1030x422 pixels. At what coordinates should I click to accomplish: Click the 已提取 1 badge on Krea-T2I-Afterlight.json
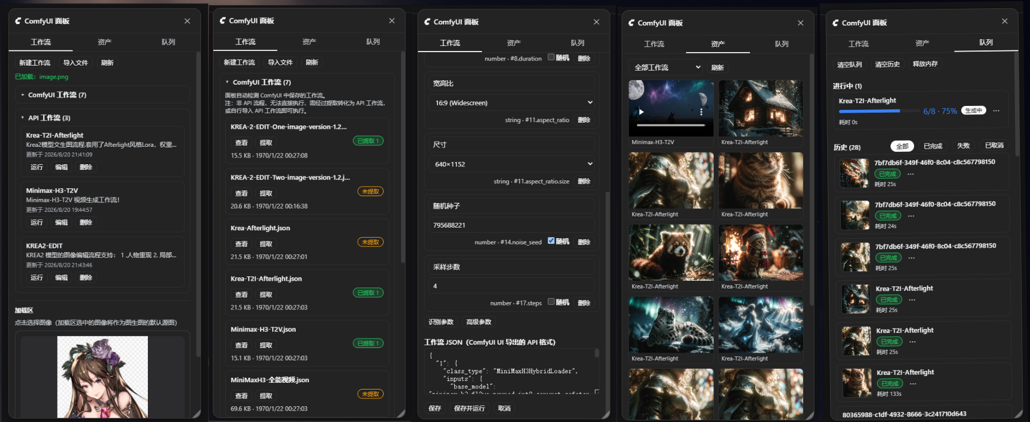[x=368, y=293]
